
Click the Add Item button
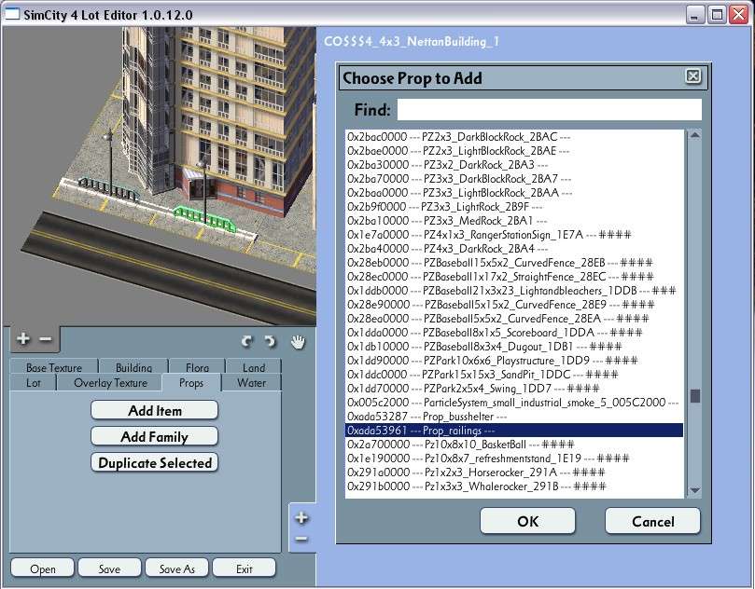click(x=155, y=410)
